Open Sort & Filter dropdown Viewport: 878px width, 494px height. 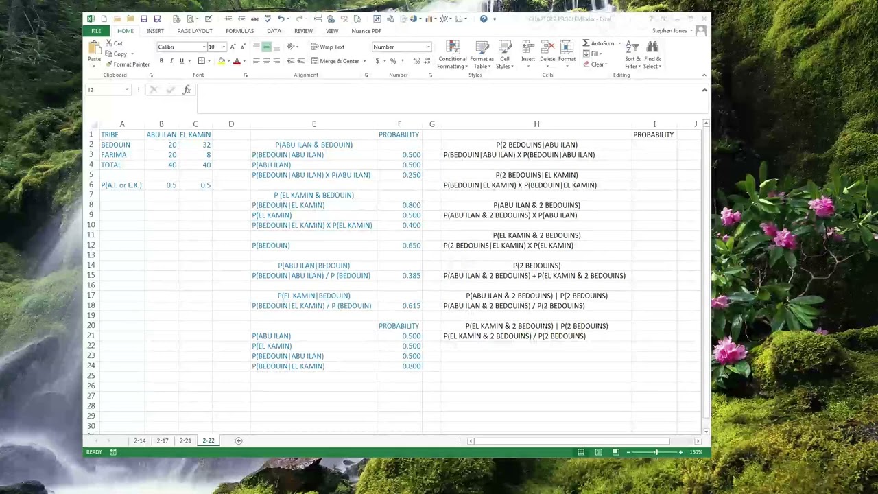632,54
